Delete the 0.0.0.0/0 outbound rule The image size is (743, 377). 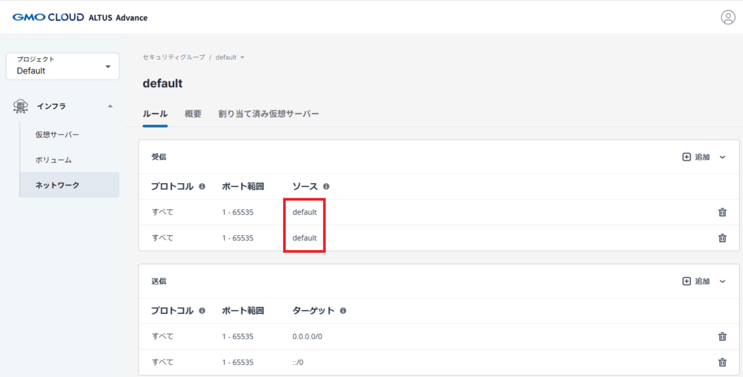(x=722, y=336)
